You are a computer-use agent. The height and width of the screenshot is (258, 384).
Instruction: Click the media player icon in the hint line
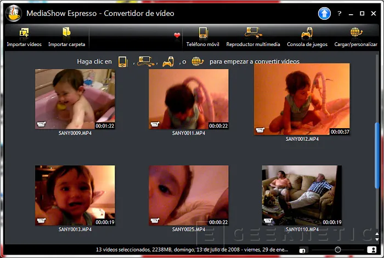pyautogui.click(x=145, y=61)
